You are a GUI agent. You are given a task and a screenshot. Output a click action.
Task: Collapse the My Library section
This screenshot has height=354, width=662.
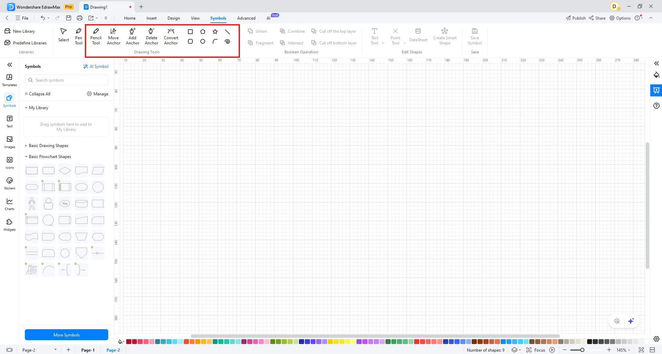[x=26, y=108]
